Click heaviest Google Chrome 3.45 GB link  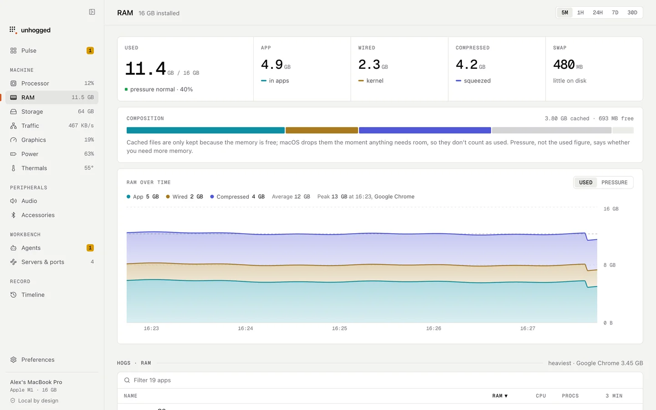coord(595,363)
